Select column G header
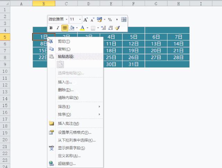The height and width of the screenshot is (168, 222). pyautogui.click(x=156, y=3)
